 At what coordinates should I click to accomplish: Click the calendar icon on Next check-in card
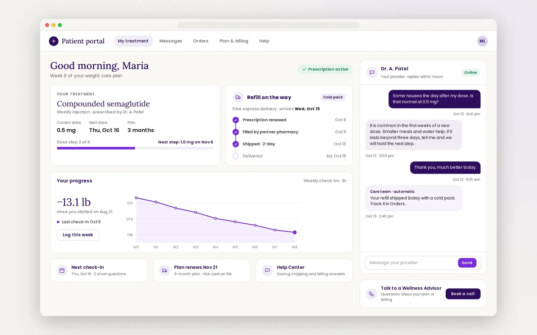(62, 271)
